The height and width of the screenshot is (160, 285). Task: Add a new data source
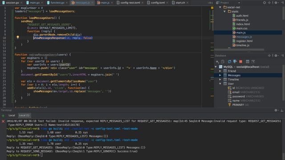(217, 62)
